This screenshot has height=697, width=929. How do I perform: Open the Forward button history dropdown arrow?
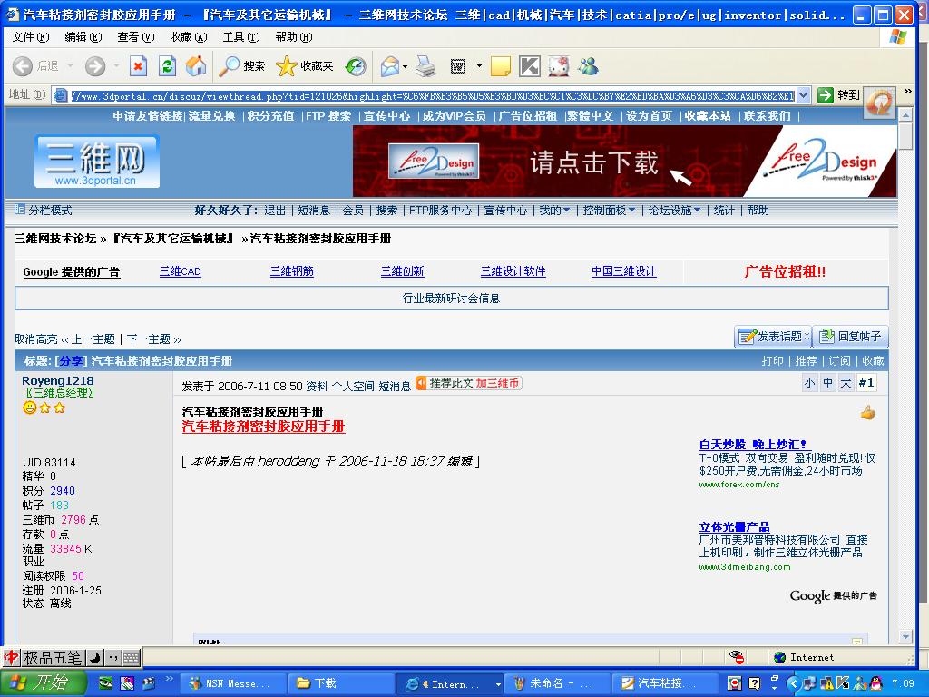[x=117, y=65]
